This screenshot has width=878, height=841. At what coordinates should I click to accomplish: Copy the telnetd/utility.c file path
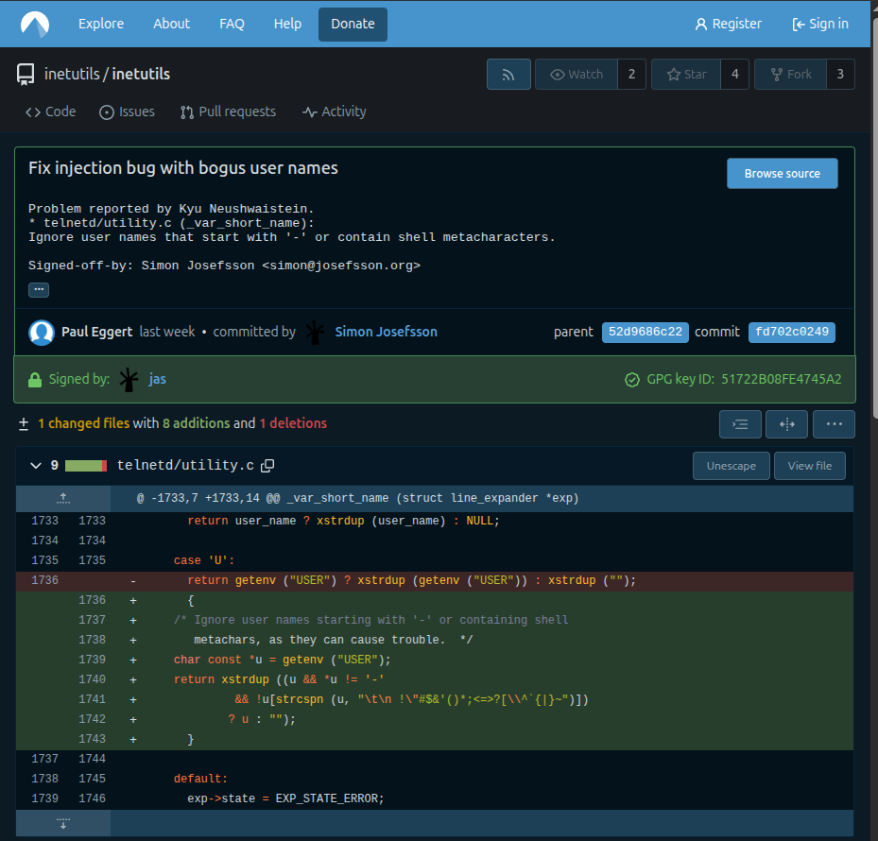(x=267, y=466)
